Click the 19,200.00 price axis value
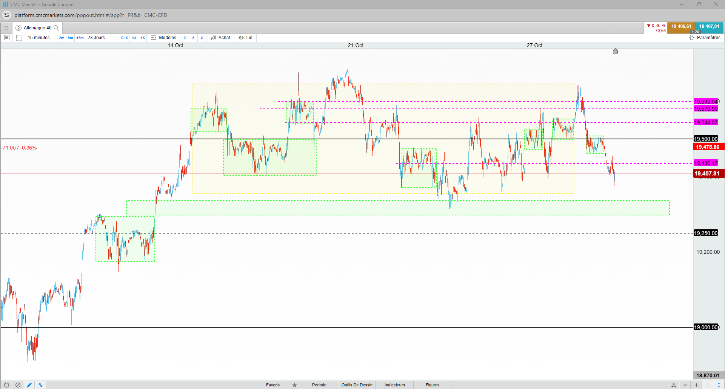Viewport: 725px width, 389px height. (x=708, y=252)
